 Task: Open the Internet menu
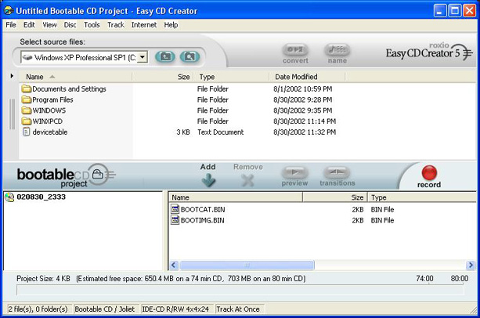coord(144,25)
